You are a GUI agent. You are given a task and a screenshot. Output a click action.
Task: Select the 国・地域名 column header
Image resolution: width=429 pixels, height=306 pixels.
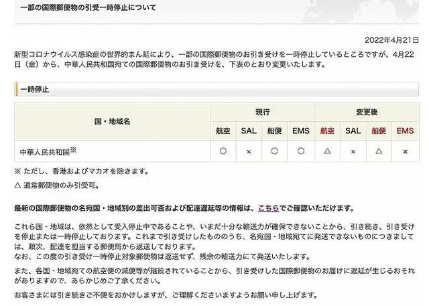pos(112,121)
